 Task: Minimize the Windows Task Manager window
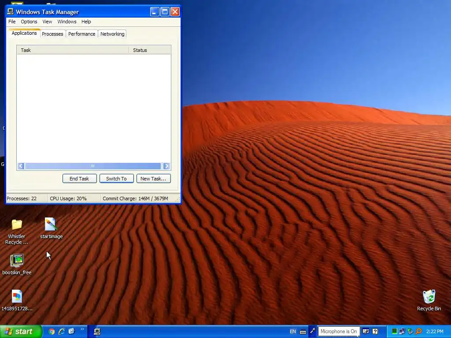pyautogui.click(x=155, y=12)
